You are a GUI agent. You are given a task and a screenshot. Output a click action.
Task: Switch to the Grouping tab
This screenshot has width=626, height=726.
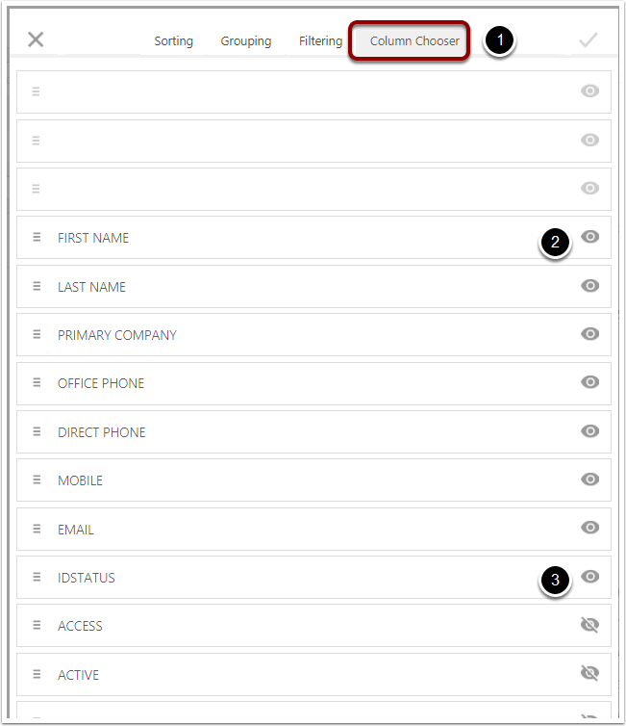(x=246, y=40)
